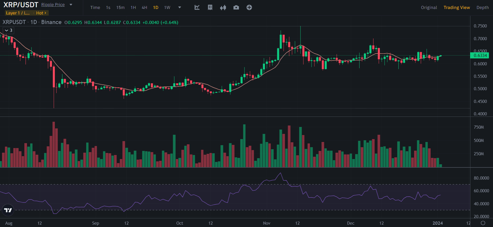Click the Layer 1 category tag
This screenshot has height=227, width=493.
click(18, 13)
